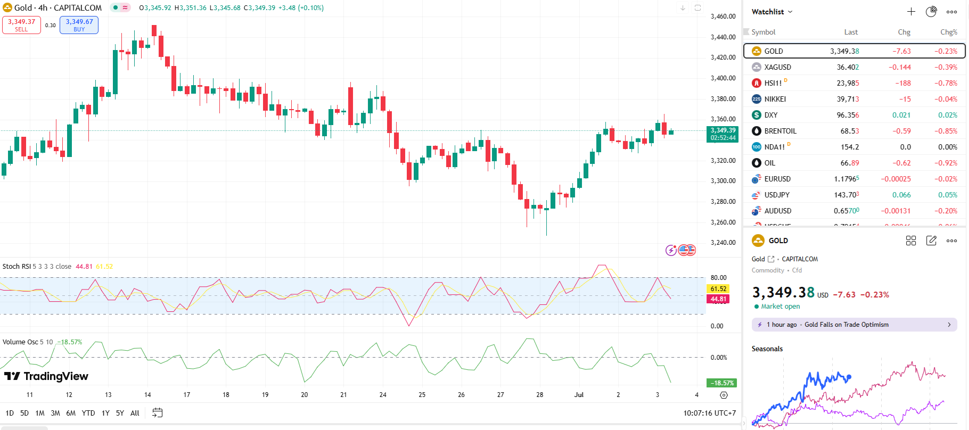
Task: Click the flag column header beside Symbol
Action: click(746, 32)
